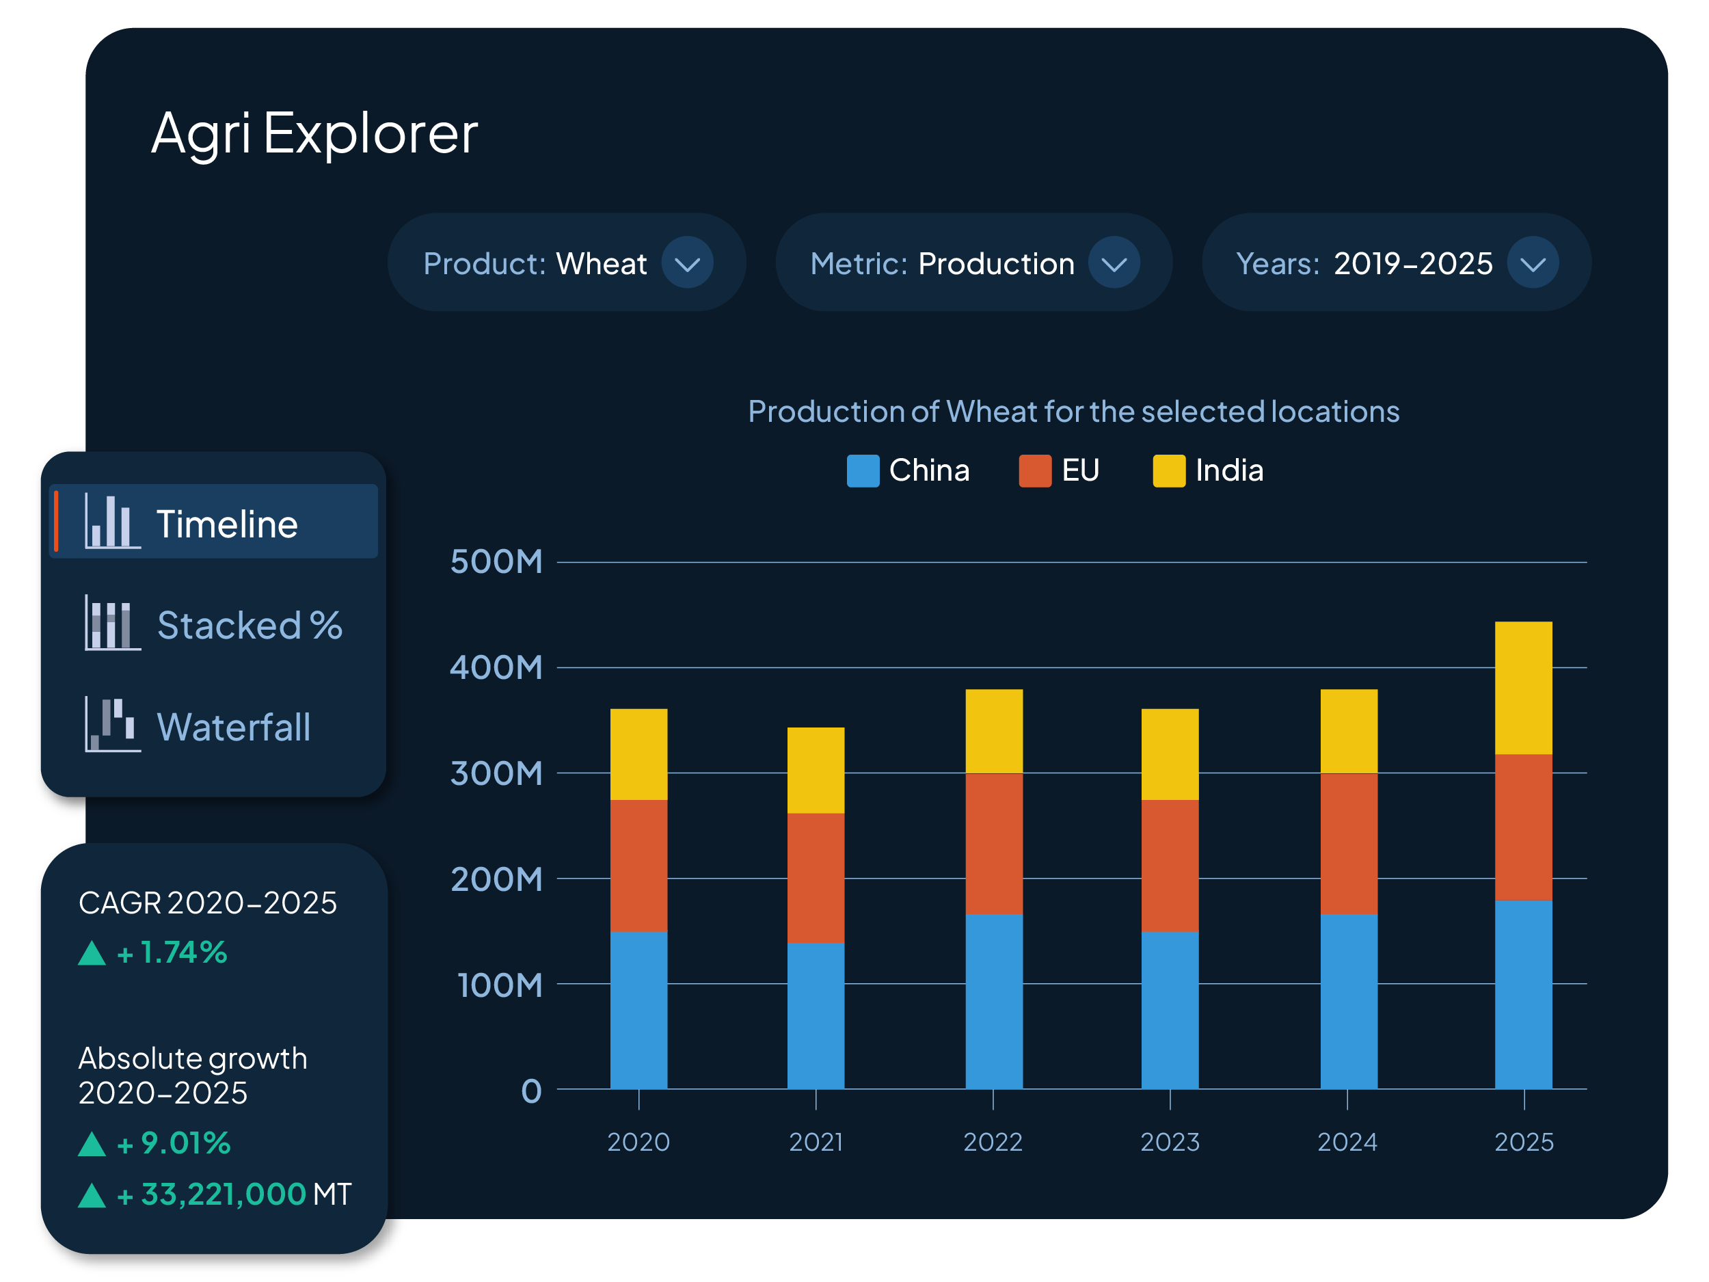The image size is (1709, 1282).
Task: Click the triangle beside +33,221,000 MT
Action: [x=92, y=1197]
